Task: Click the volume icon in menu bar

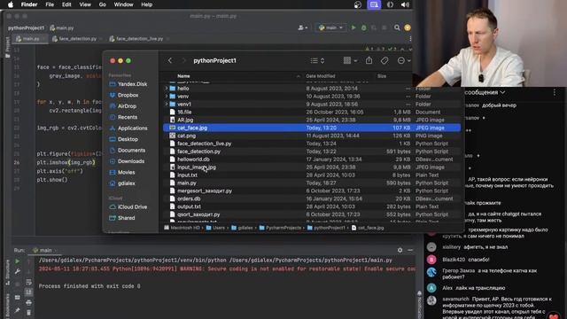Action: coord(405,4)
